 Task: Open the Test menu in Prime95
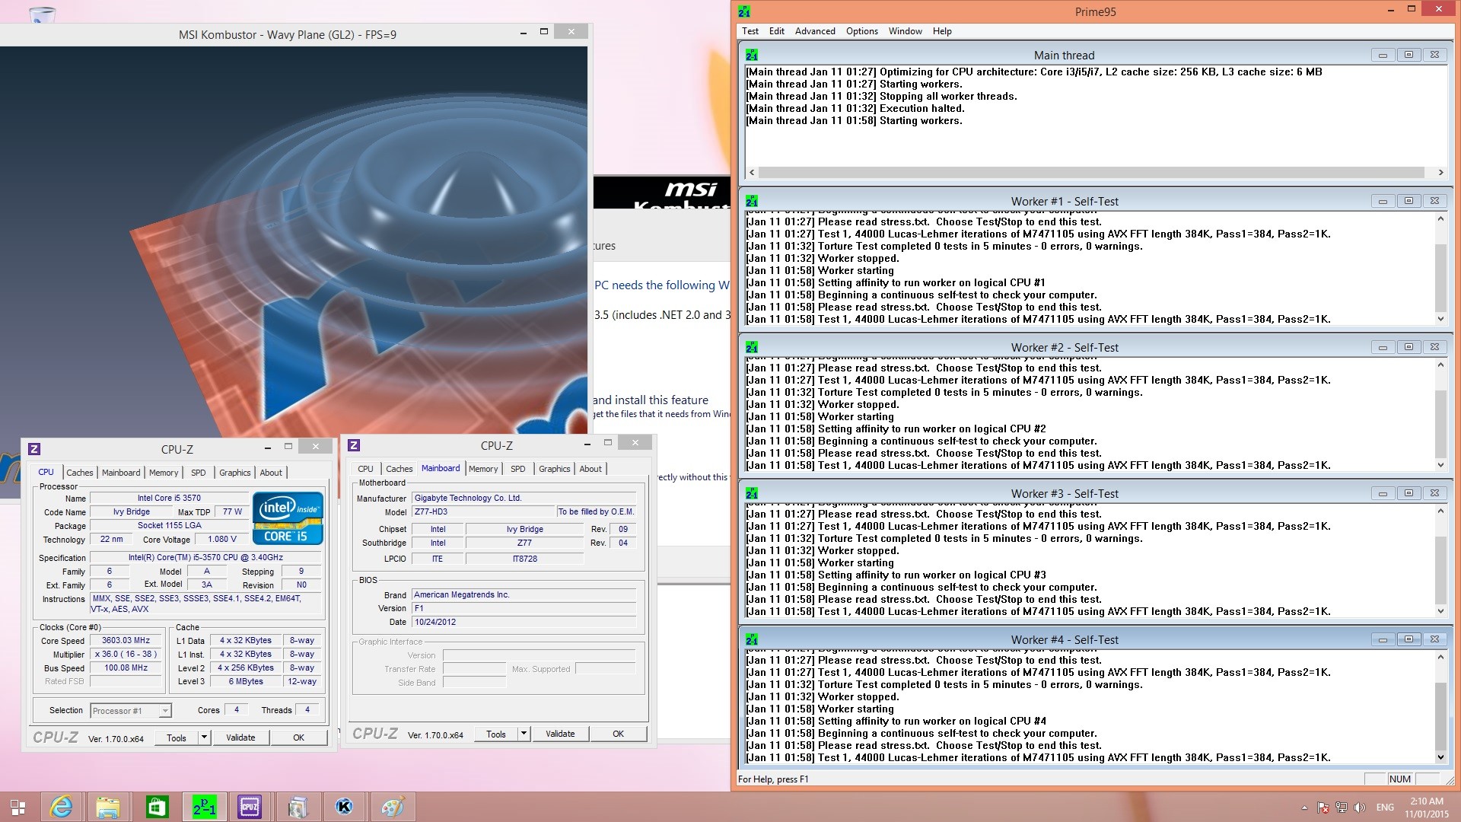point(750,31)
